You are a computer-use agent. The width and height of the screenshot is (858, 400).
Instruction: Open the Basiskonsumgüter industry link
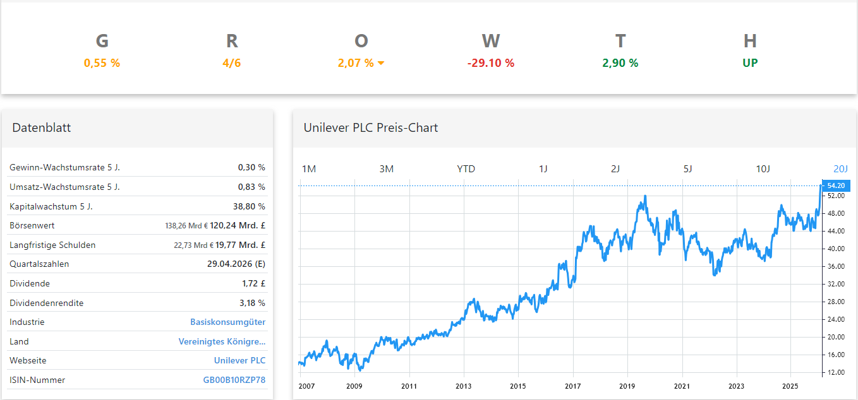(x=228, y=322)
